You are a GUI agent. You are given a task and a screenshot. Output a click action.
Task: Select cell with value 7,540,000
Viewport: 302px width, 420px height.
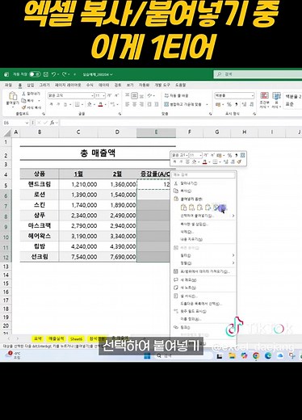pos(78,257)
